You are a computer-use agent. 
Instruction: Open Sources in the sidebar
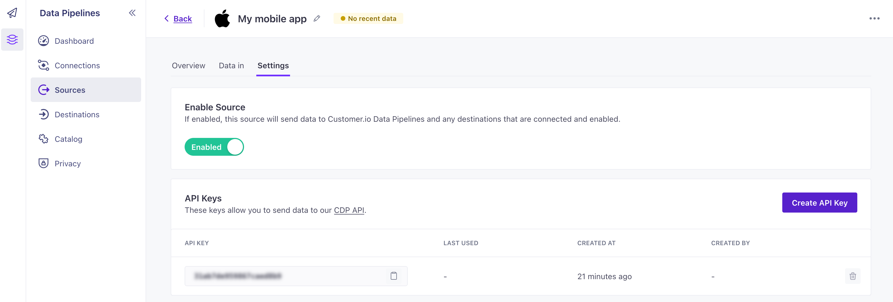click(86, 90)
